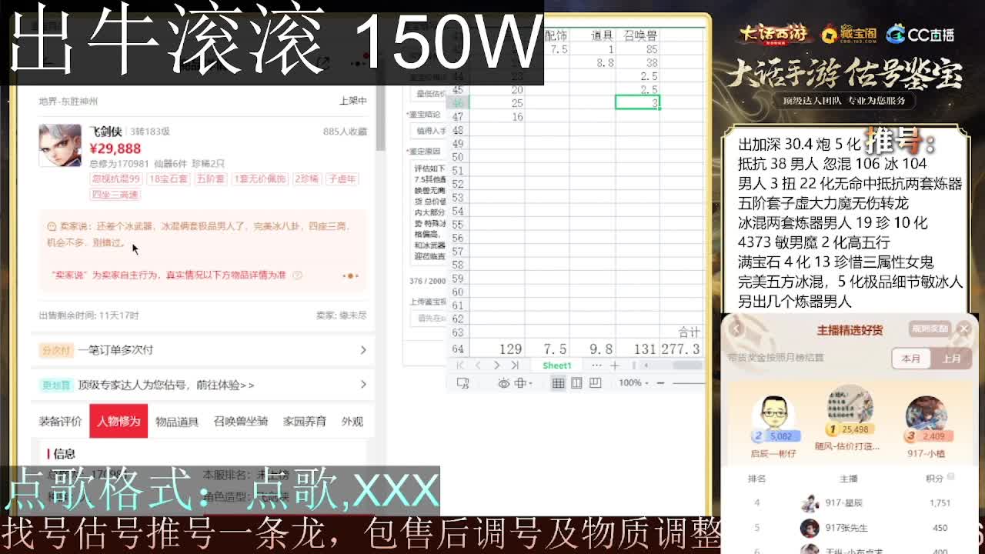Open the 召唤兽坐骑 tab
985x554 pixels.
241,422
